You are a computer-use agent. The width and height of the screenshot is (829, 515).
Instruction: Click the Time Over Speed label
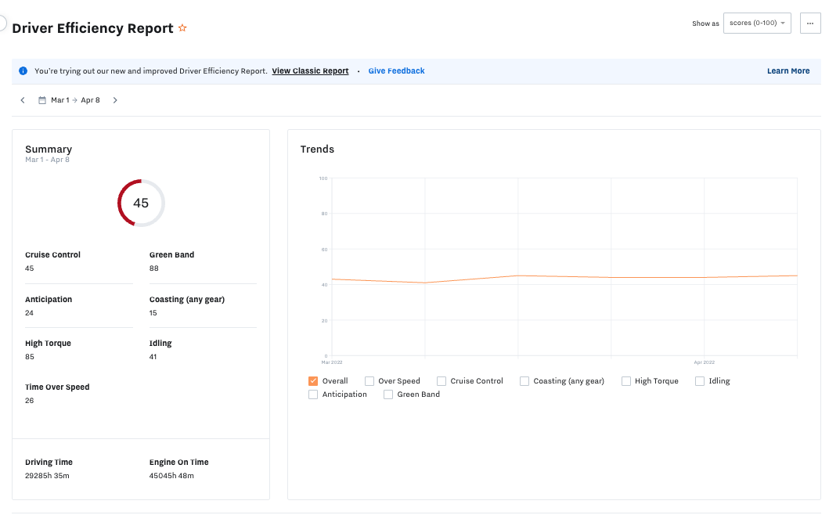(x=57, y=387)
